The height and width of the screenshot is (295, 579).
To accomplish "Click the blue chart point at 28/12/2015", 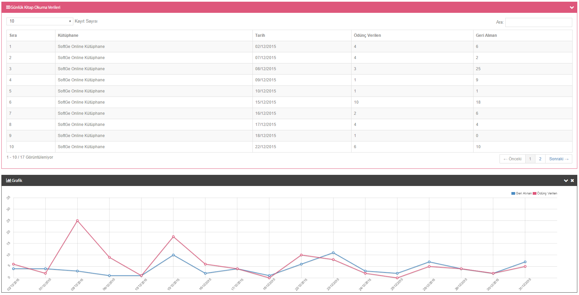I will point(429,262).
